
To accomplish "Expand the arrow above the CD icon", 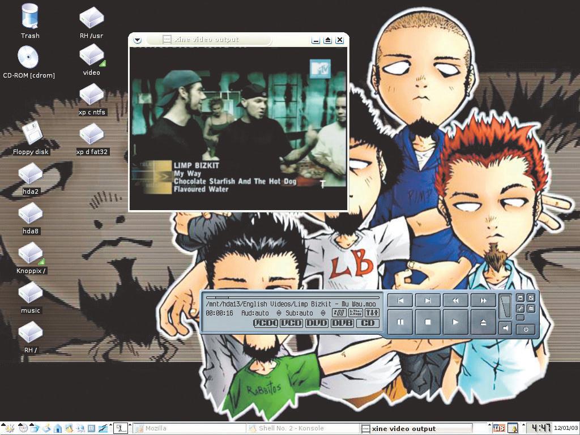I will coord(20,424).
